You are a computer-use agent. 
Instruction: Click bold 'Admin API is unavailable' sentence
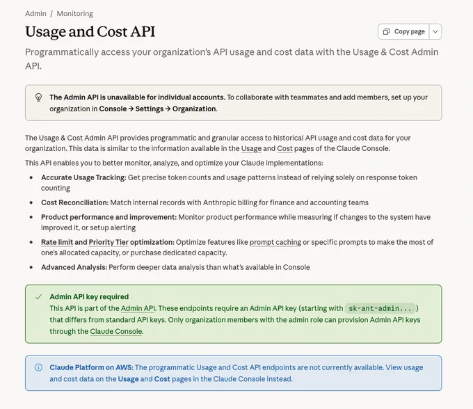coord(137,97)
